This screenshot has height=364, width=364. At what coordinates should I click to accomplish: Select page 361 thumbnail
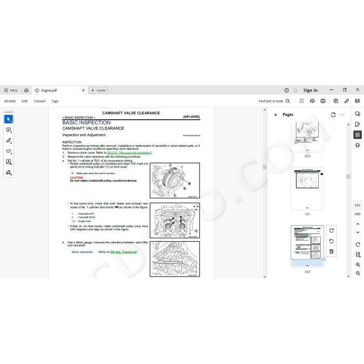[x=307, y=188]
